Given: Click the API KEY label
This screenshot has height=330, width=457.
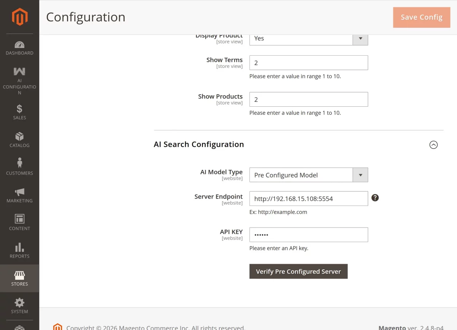Looking at the screenshot, I should [x=231, y=232].
